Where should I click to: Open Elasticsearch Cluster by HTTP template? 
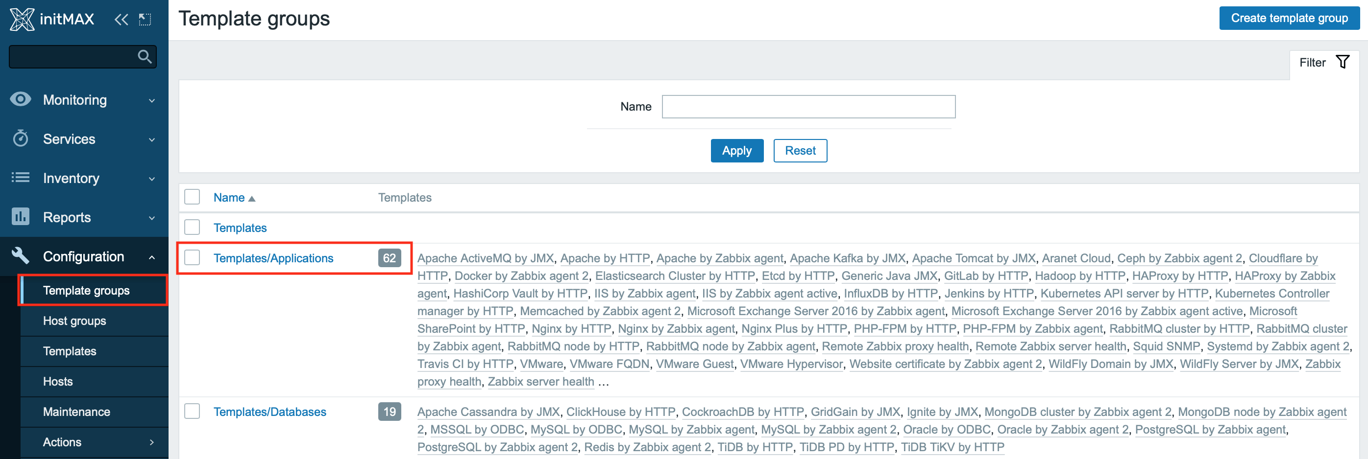(x=675, y=276)
